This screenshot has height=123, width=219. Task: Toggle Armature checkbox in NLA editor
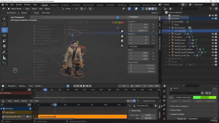pyautogui.click(x=30, y=109)
